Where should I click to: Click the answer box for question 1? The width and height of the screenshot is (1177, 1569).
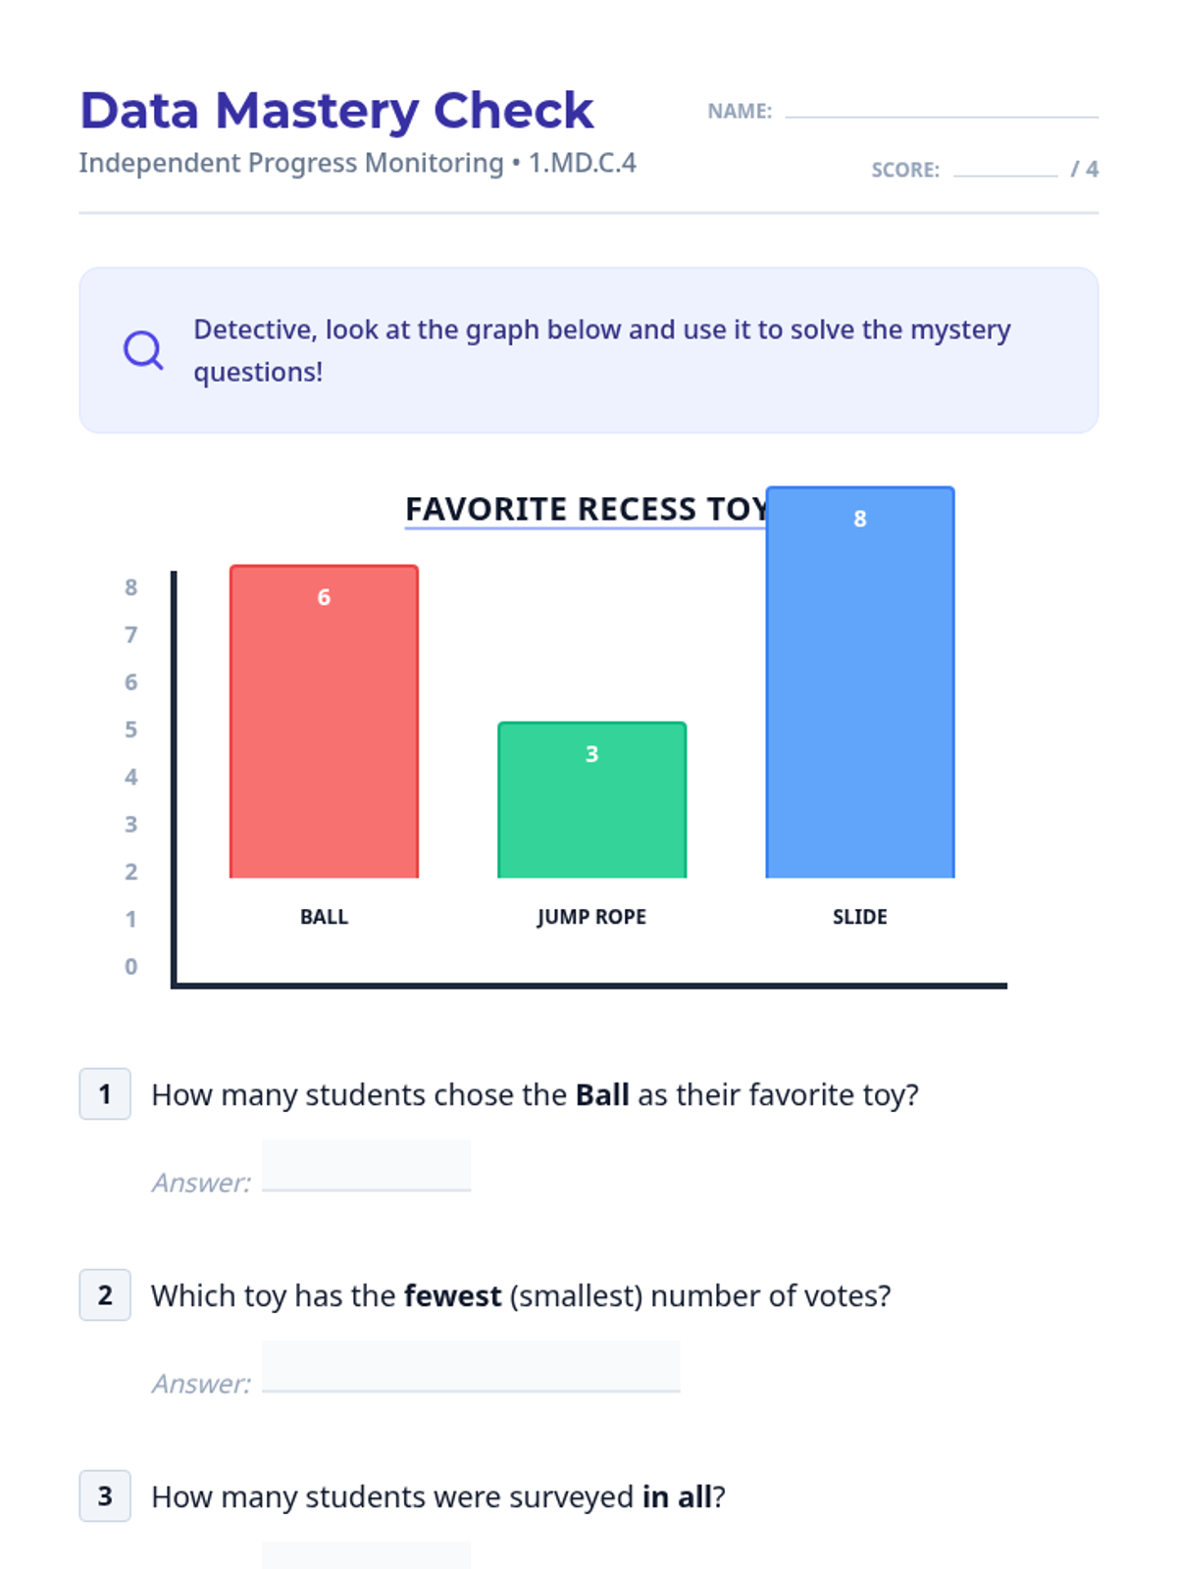click(x=366, y=1166)
